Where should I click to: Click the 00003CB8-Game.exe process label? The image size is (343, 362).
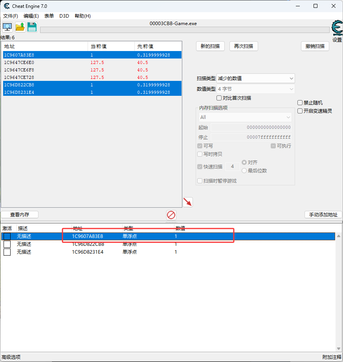173,24
